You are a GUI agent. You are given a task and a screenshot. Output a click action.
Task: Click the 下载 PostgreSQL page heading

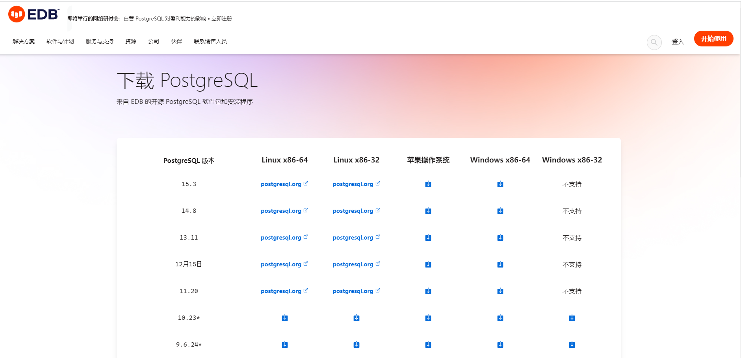(x=187, y=81)
